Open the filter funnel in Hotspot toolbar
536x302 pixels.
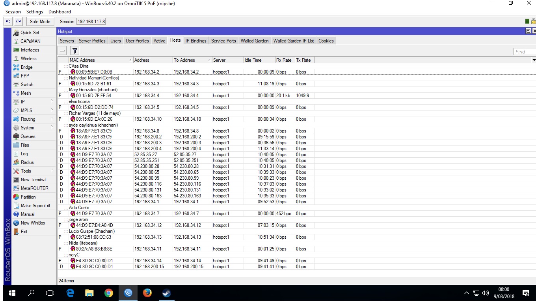(74, 50)
